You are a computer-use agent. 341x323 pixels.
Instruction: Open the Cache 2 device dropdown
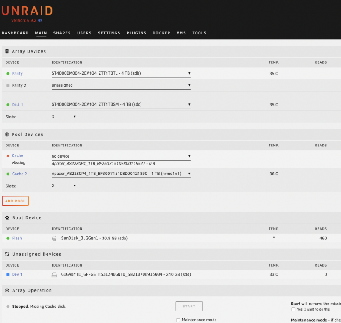[121, 174]
